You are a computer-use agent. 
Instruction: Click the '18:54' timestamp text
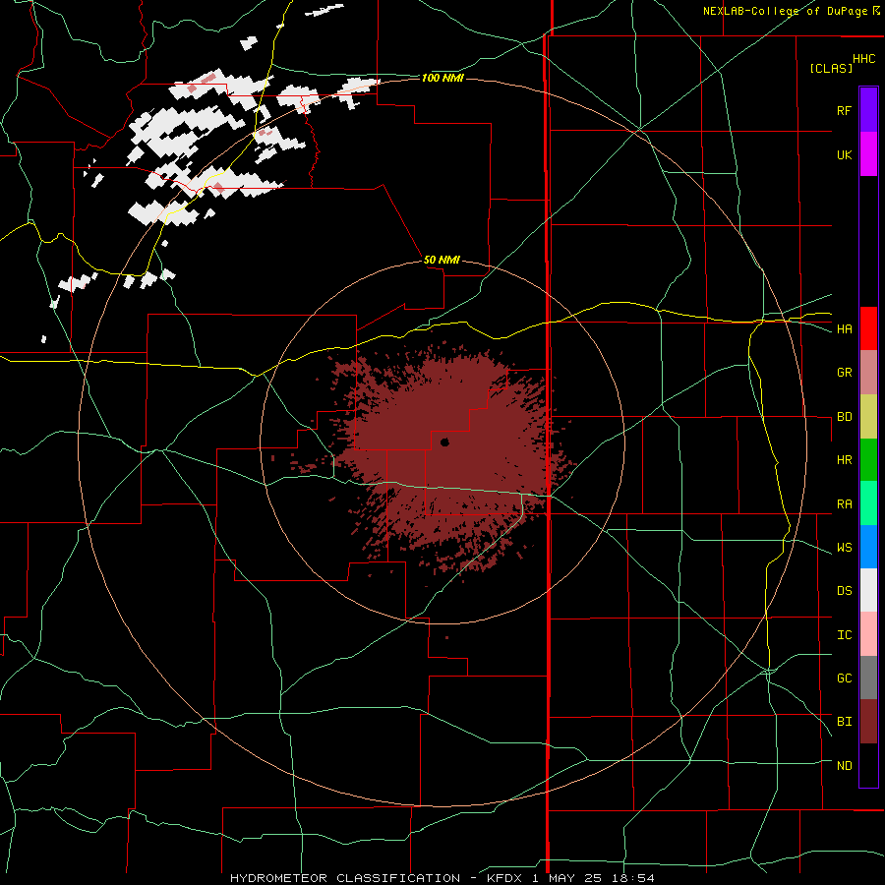(631, 878)
